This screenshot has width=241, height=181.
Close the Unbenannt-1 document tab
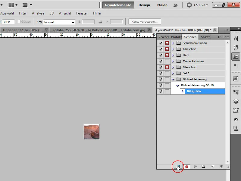click(x=46, y=30)
